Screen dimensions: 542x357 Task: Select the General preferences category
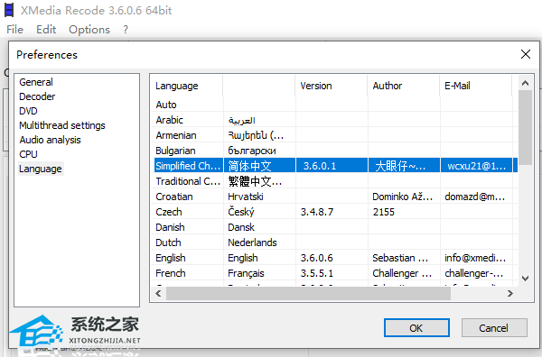[x=36, y=82]
